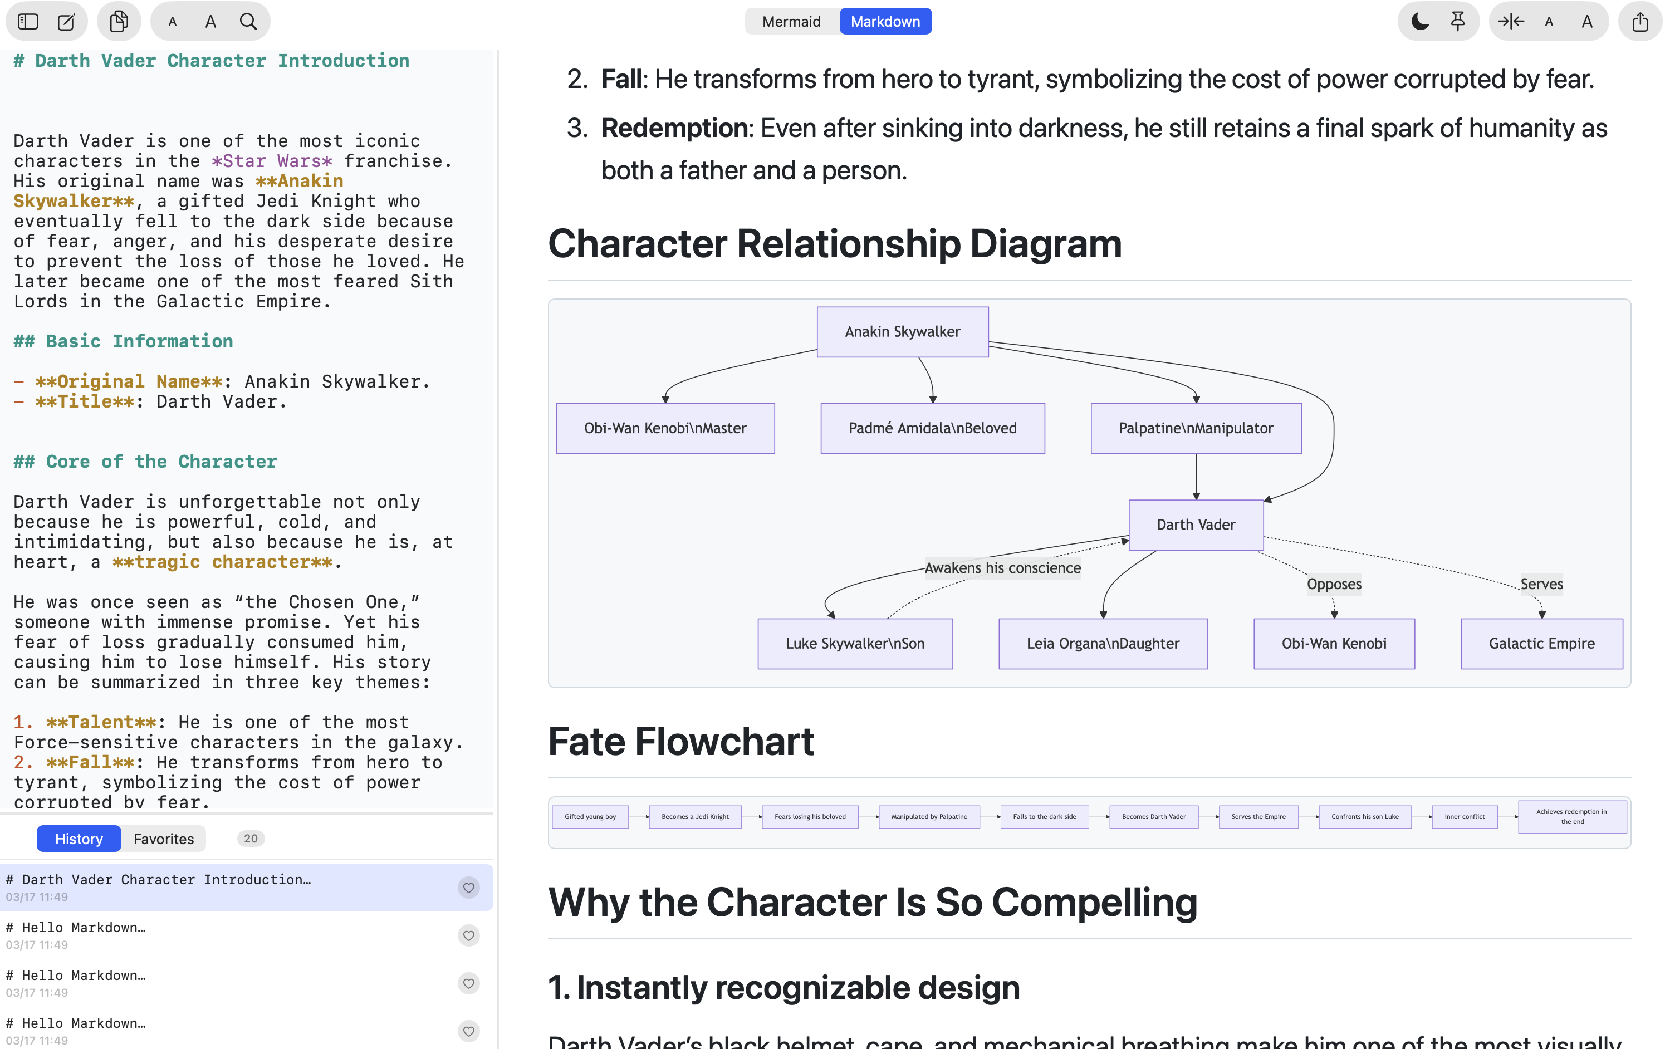1665x1049 pixels.
Task: Heart the first Hello Markdown history item
Action: (469, 935)
